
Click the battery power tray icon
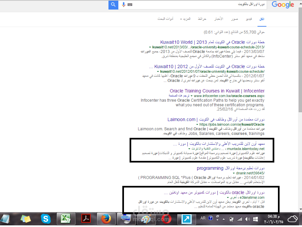click(x=231, y=219)
